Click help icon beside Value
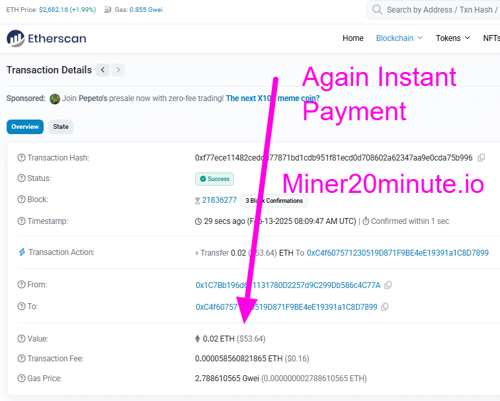Image resolution: width=500 pixels, height=401 pixels. 21,339
